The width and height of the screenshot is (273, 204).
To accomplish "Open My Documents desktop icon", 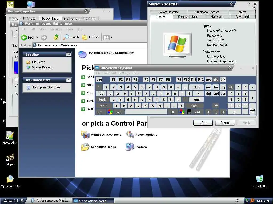I will click(x=10, y=181).
